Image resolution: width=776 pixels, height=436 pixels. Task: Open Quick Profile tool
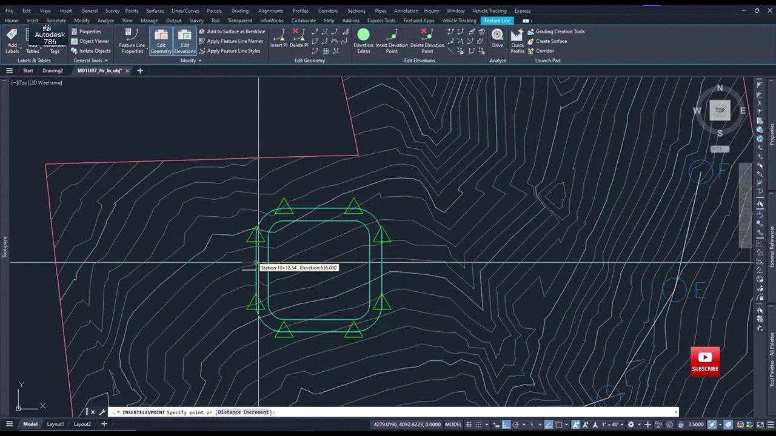[x=517, y=41]
